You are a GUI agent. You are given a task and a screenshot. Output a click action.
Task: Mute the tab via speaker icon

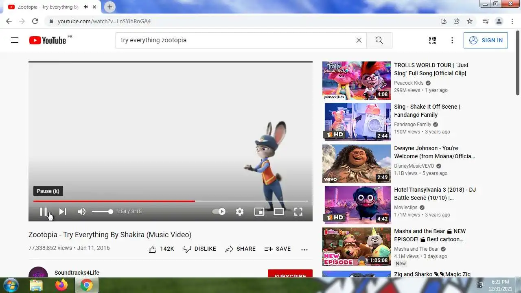click(x=85, y=7)
